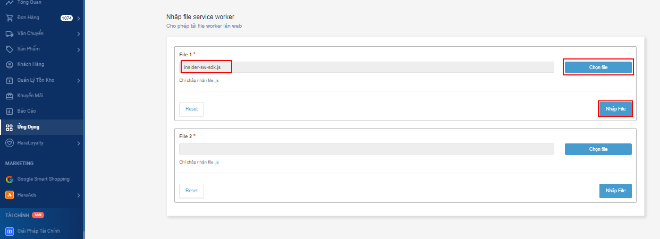Click the Sản Phẩm tag icon
The width and height of the screenshot is (660, 239).
(9, 49)
